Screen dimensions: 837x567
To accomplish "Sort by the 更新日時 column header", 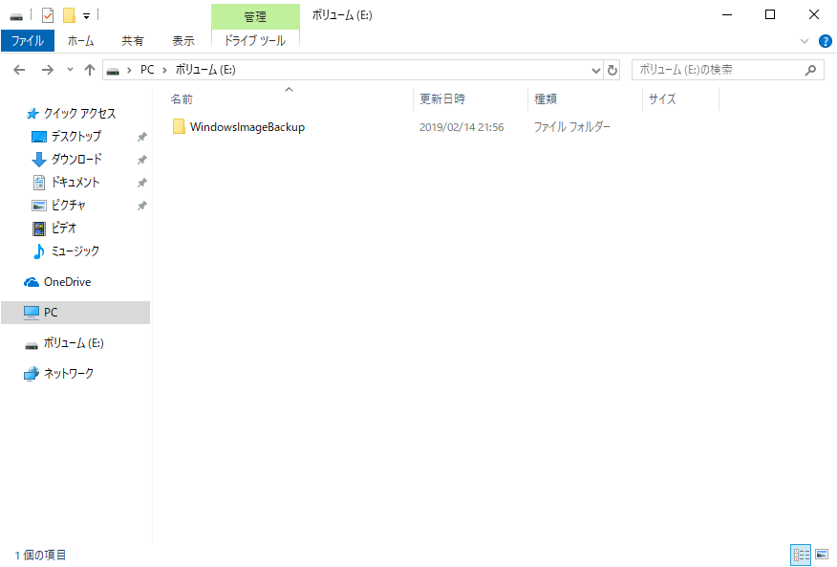I will pyautogui.click(x=470, y=98).
